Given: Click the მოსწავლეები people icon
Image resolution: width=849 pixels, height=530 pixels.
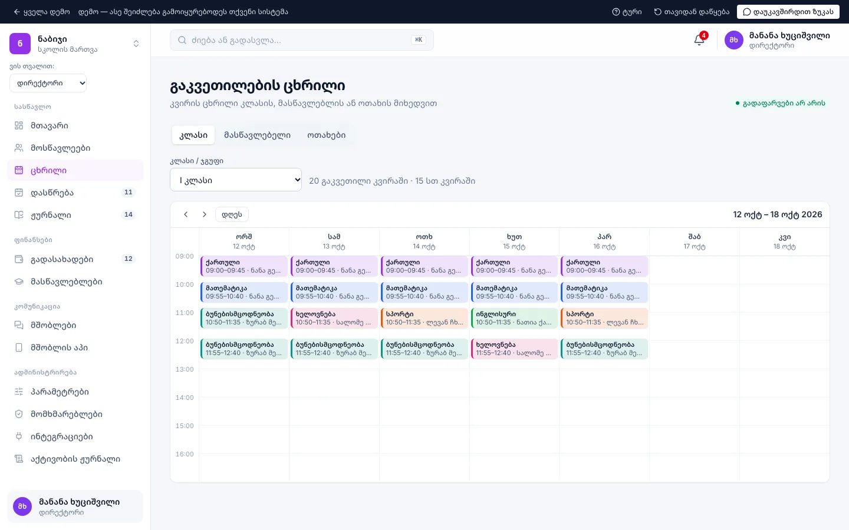Looking at the screenshot, I should click(x=19, y=148).
